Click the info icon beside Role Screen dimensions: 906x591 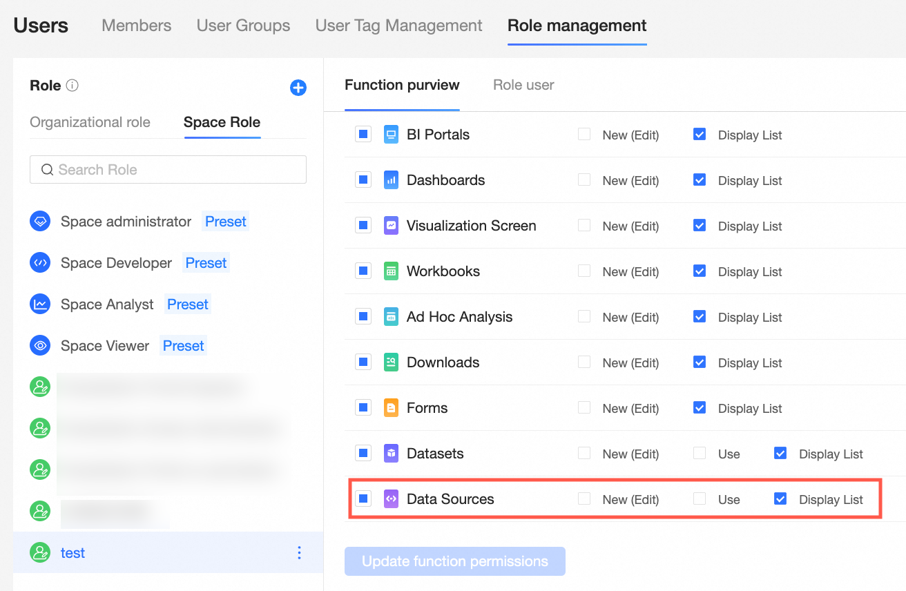(x=72, y=86)
